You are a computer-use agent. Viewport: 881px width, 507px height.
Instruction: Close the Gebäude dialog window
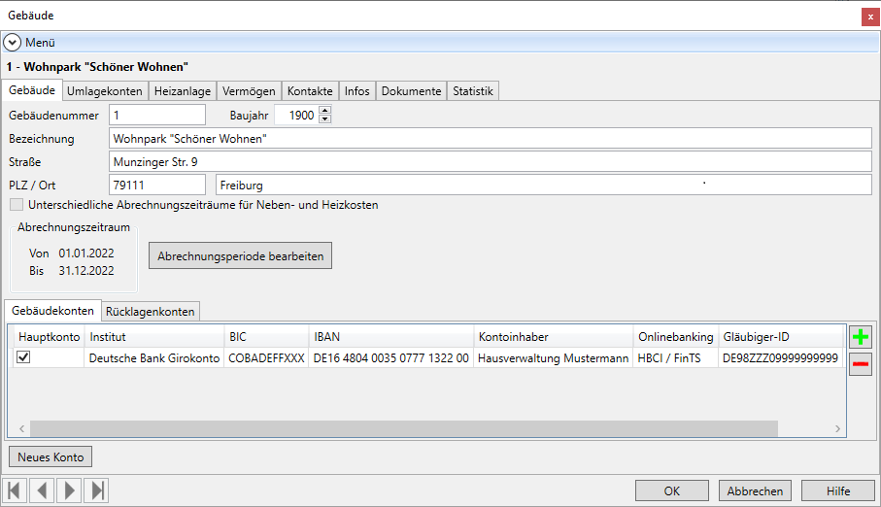868,17
